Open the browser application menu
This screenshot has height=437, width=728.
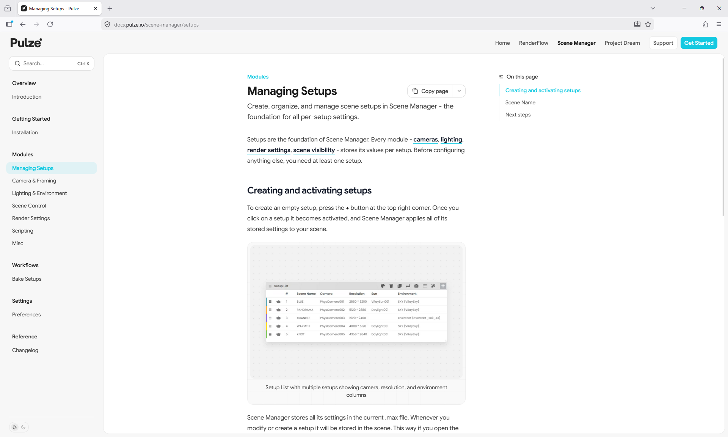tap(719, 24)
